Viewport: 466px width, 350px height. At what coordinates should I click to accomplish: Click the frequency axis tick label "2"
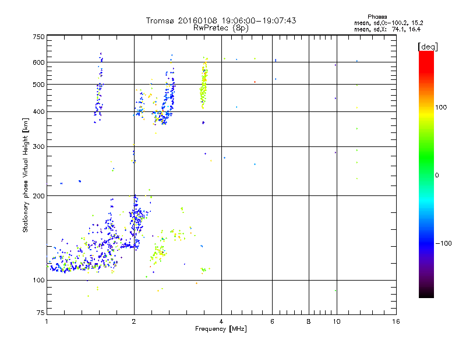tap(134, 321)
